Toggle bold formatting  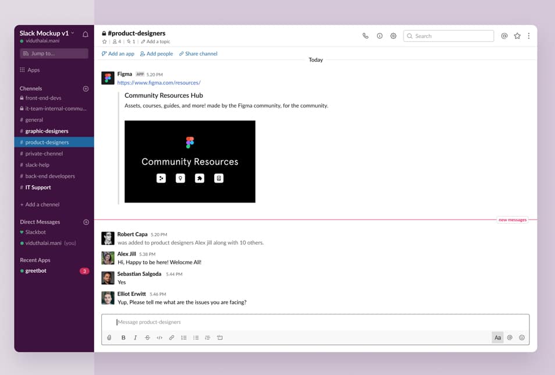pyautogui.click(x=123, y=337)
